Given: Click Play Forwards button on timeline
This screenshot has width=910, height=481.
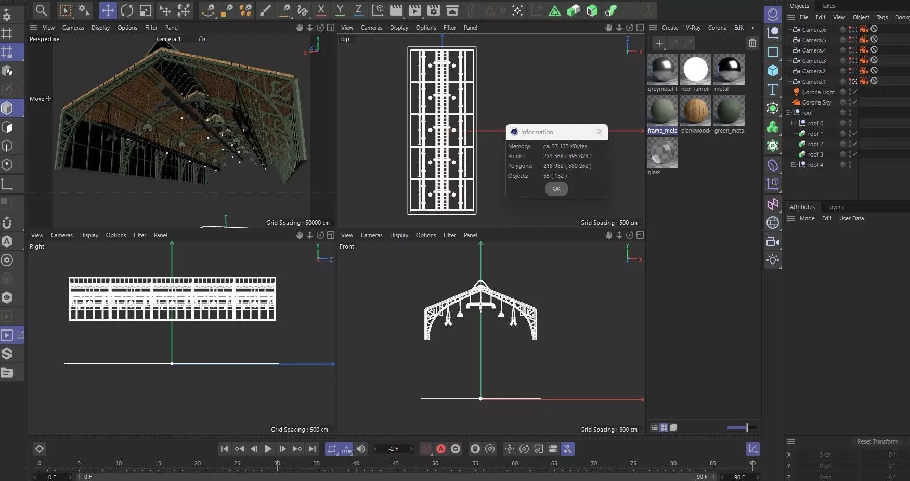Looking at the screenshot, I should (268, 449).
